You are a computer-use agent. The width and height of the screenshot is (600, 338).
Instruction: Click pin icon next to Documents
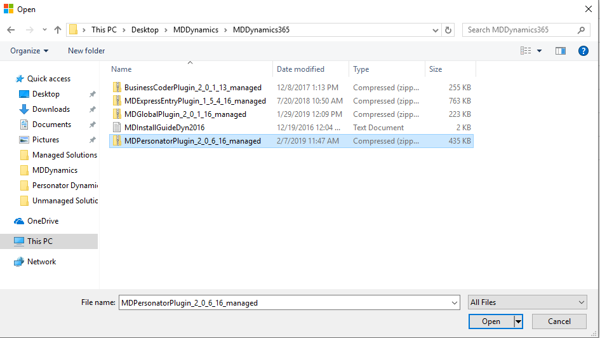click(x=92, y=125)
